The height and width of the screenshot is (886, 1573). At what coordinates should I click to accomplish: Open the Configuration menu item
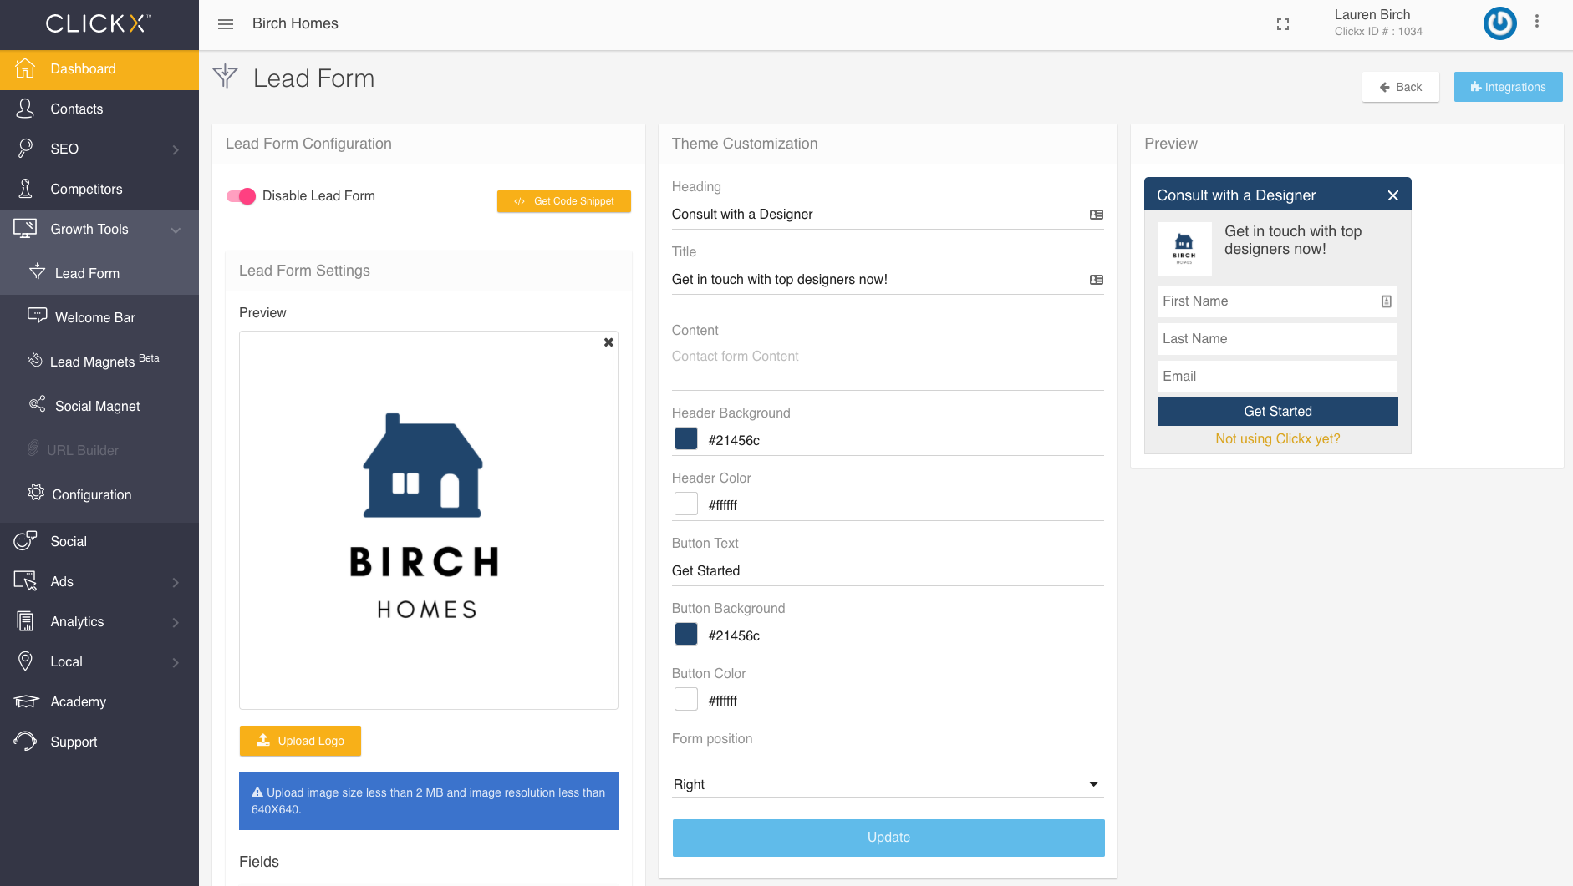[x=99, y=494]
